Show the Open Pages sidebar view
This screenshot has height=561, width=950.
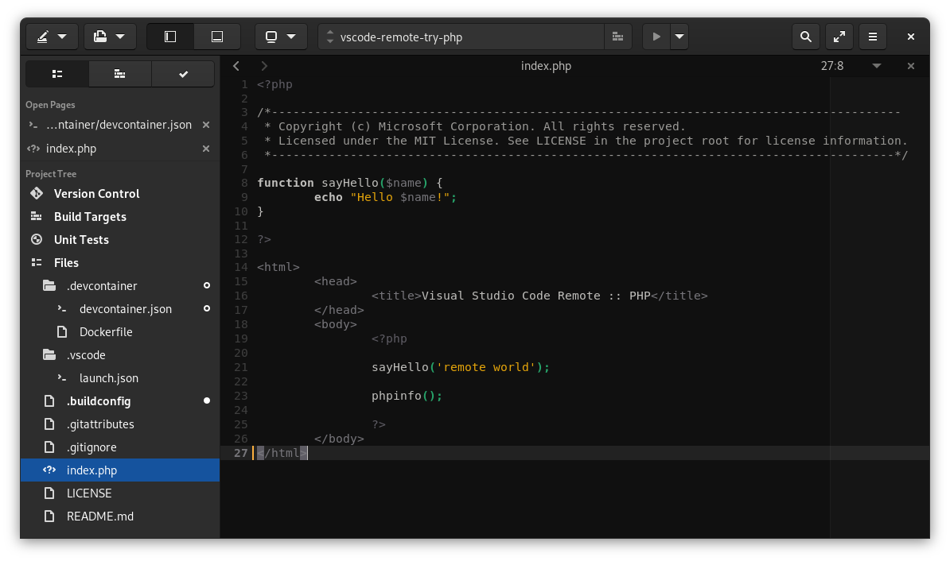pos(56,74)
